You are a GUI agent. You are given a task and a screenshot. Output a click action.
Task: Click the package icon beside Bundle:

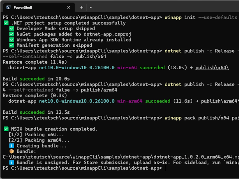point(12,151)
